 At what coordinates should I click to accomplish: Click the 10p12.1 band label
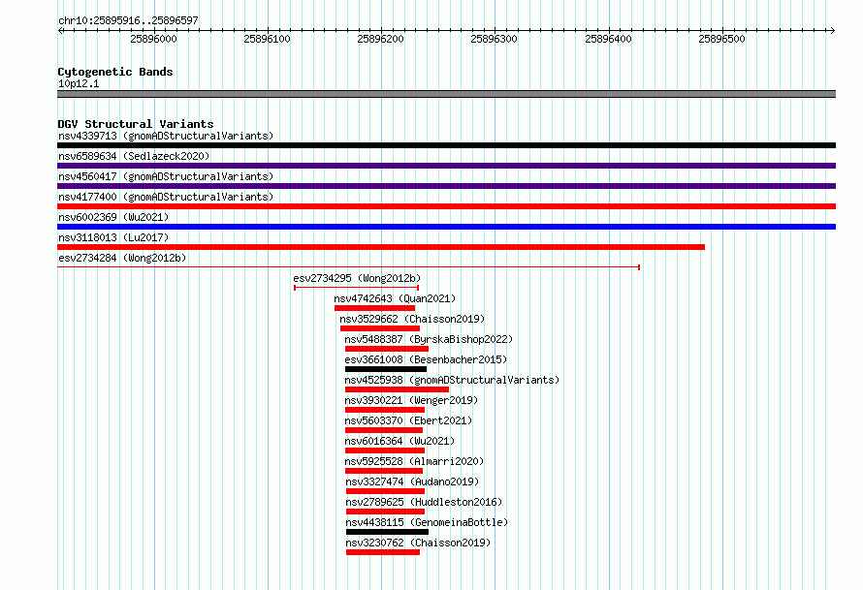coord(79,83)
